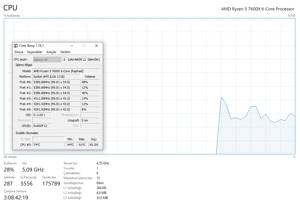Click the %100 graph scale label
This screenshot has height=209, width=300.
(x=292, y=16)
